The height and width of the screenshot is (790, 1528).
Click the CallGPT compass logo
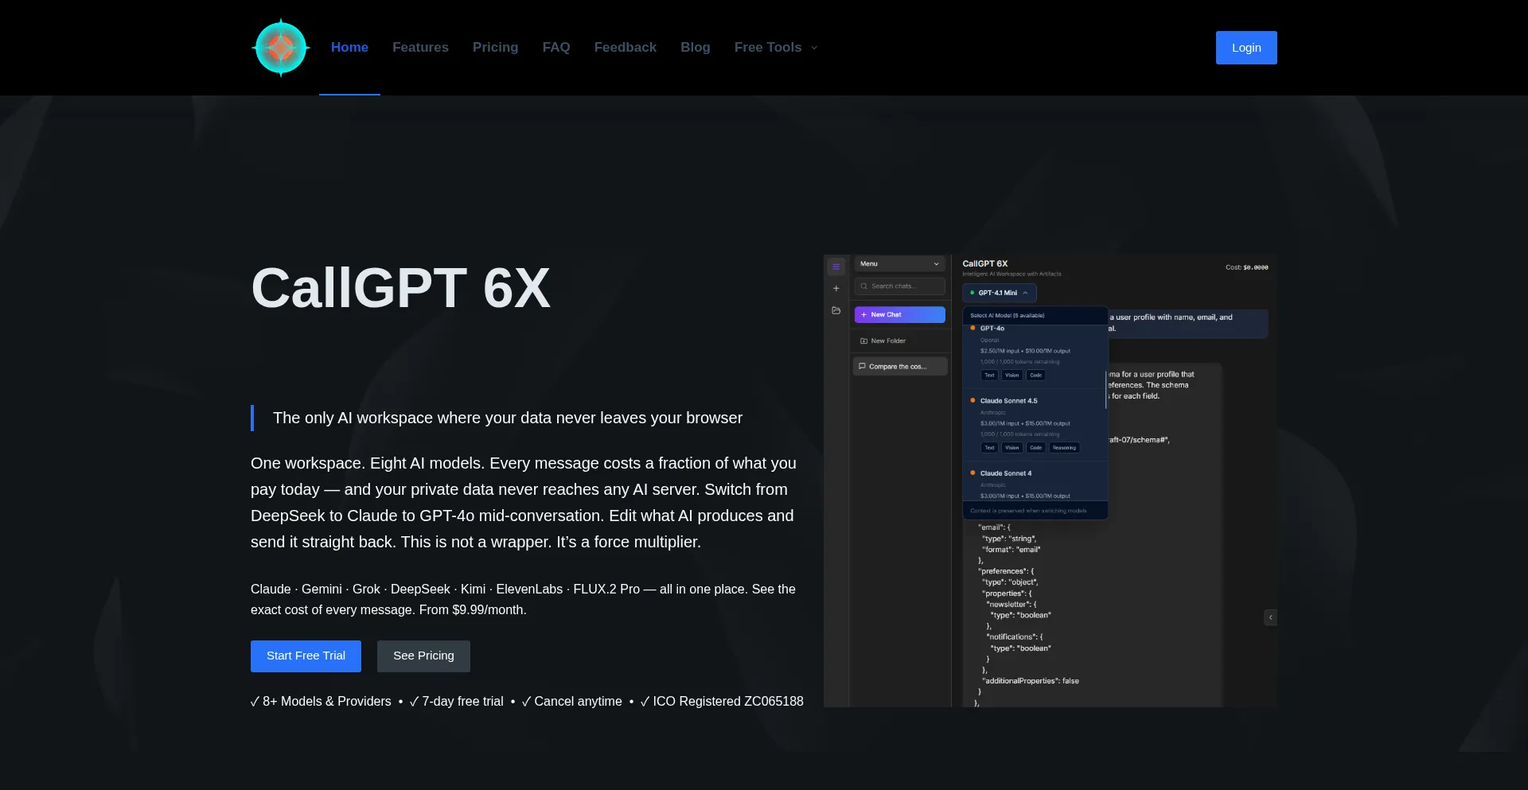pyautogui.click(x=281, y=48)
